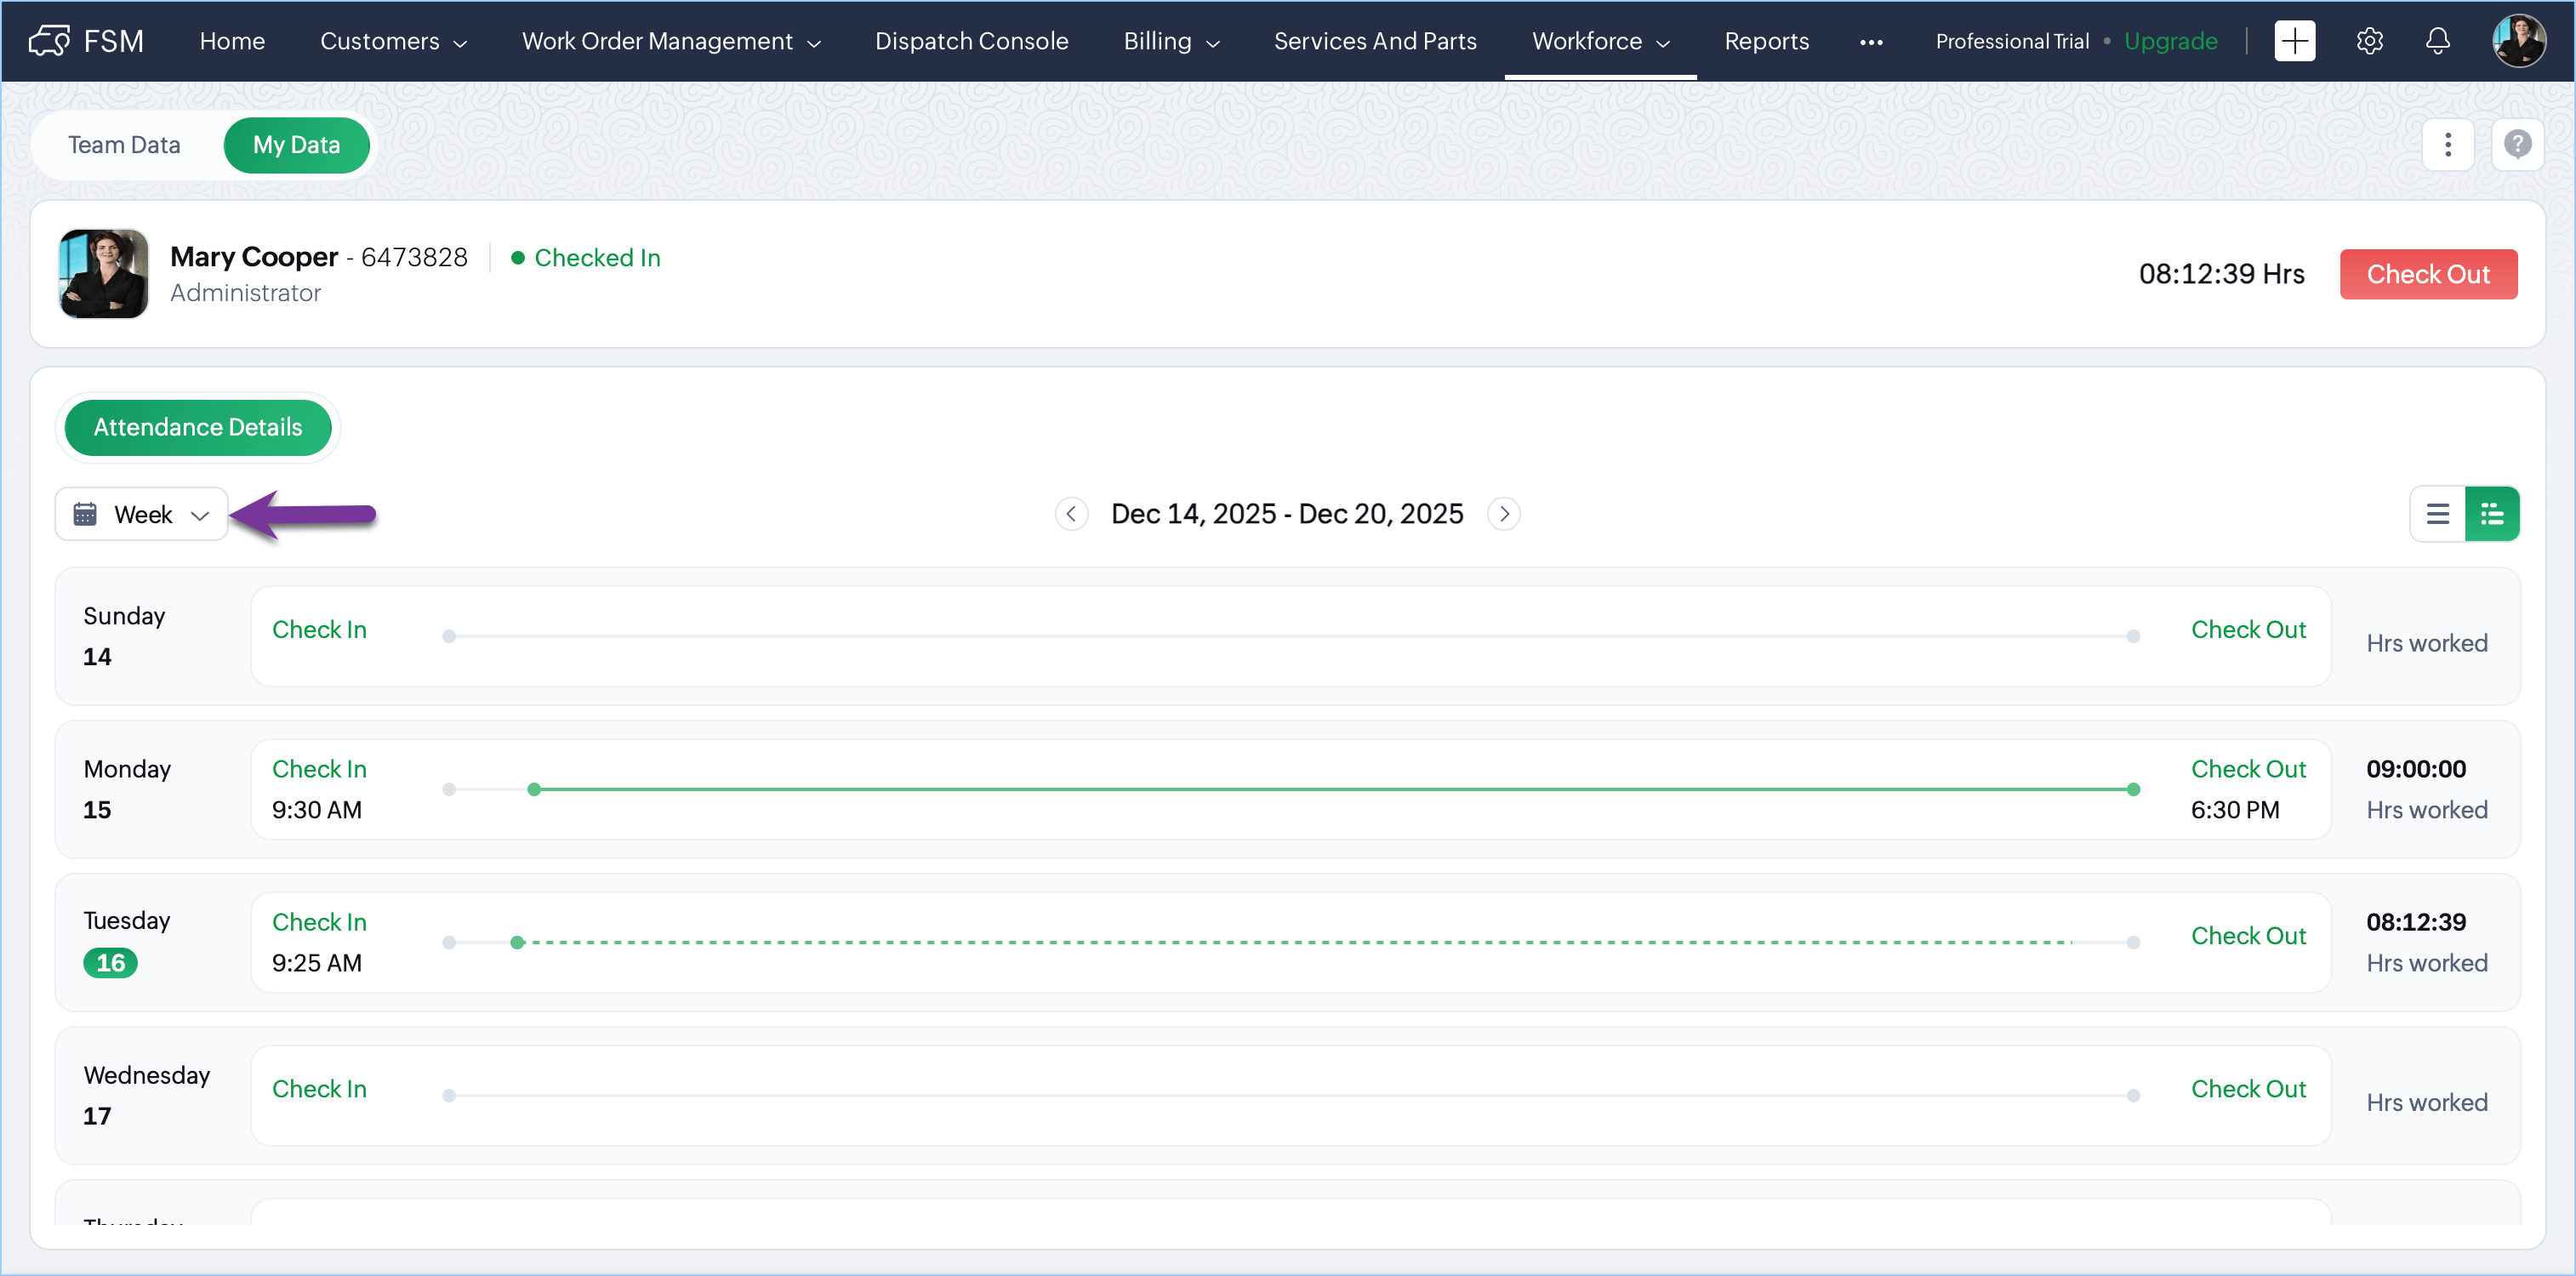Click the FSM logo icon
Viewport: 2576px width, 1276px height.
(49, 41)
